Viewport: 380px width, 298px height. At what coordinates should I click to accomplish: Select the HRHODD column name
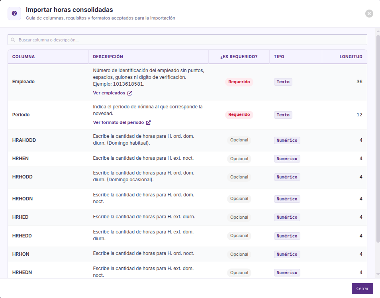(x=22, y=177)
